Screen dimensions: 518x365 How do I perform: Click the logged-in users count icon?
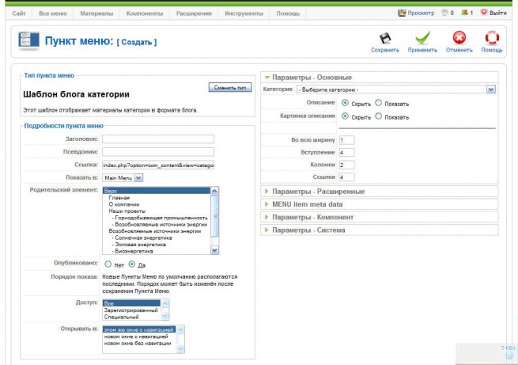pyautogui.click(x=464, y=13)
